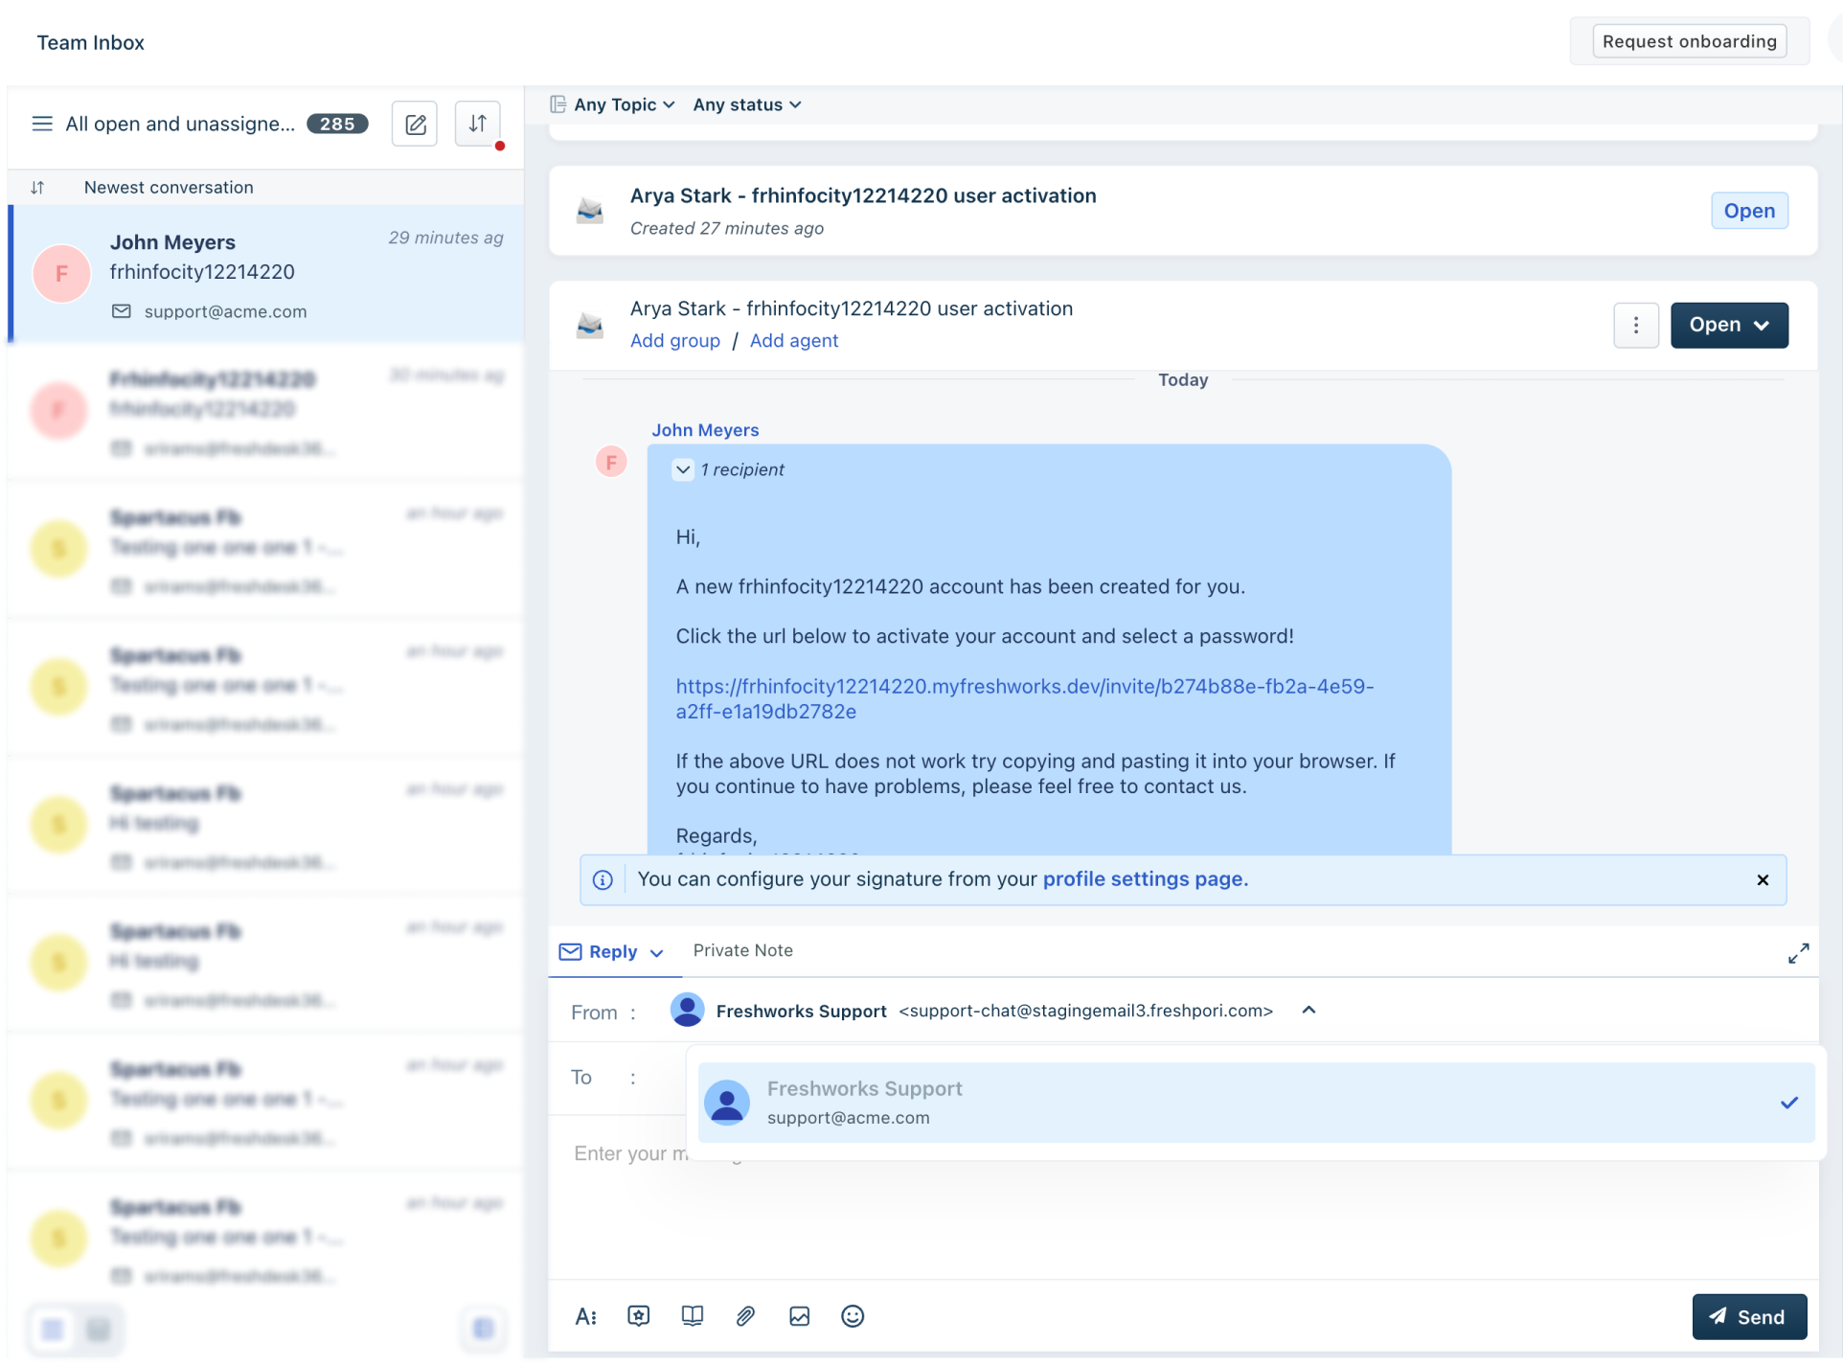The width and height of the screenshot is (1843, 1365).
Task: Open the text formatting icon in composer
Action: [x=585, y=1316]
